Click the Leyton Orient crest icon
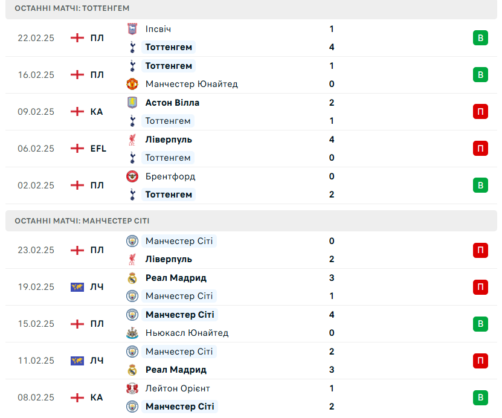Viewport: 502px width, 418px height. (132, 388)
